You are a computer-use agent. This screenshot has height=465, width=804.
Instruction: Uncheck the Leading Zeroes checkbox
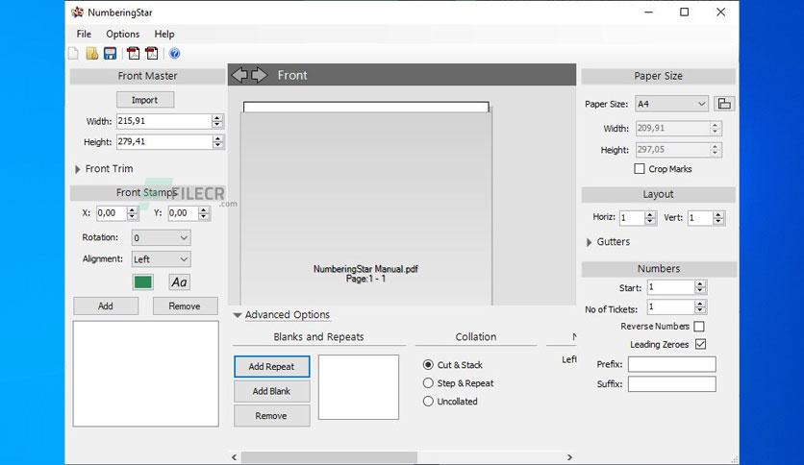coord(700,344)
